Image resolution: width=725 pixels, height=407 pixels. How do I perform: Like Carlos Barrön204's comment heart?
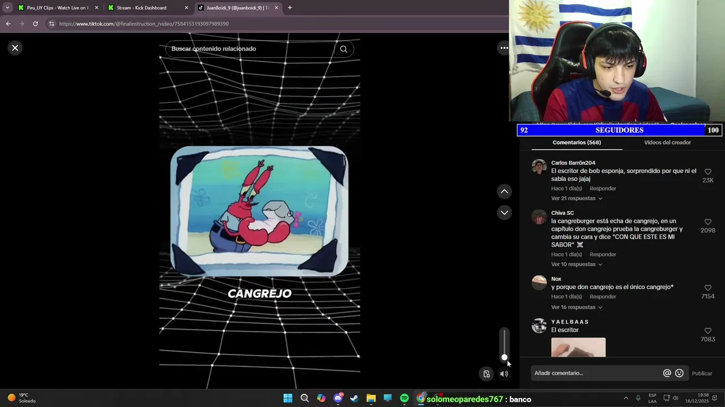[x=707, y=172]
